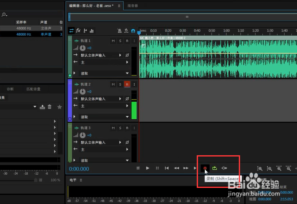Arm Track 1 for record

click(x=127, y=41)
